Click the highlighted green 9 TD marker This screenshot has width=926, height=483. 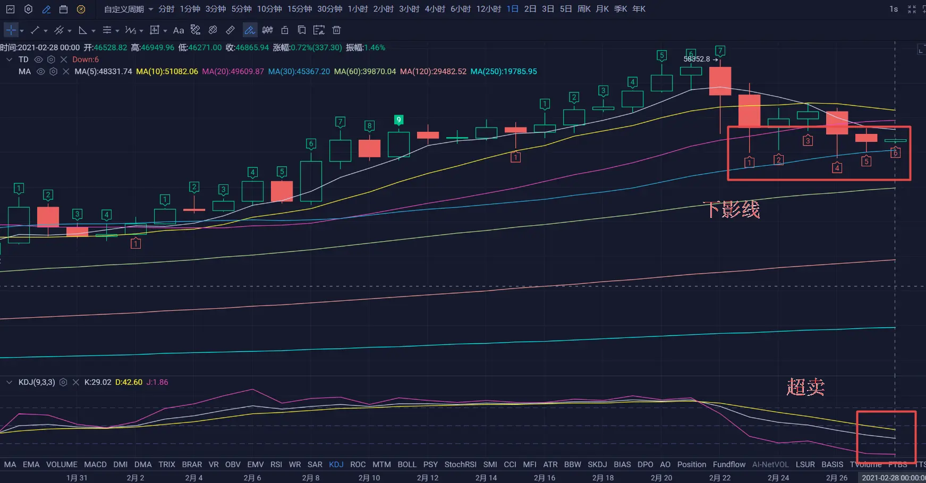click(398, 120)
